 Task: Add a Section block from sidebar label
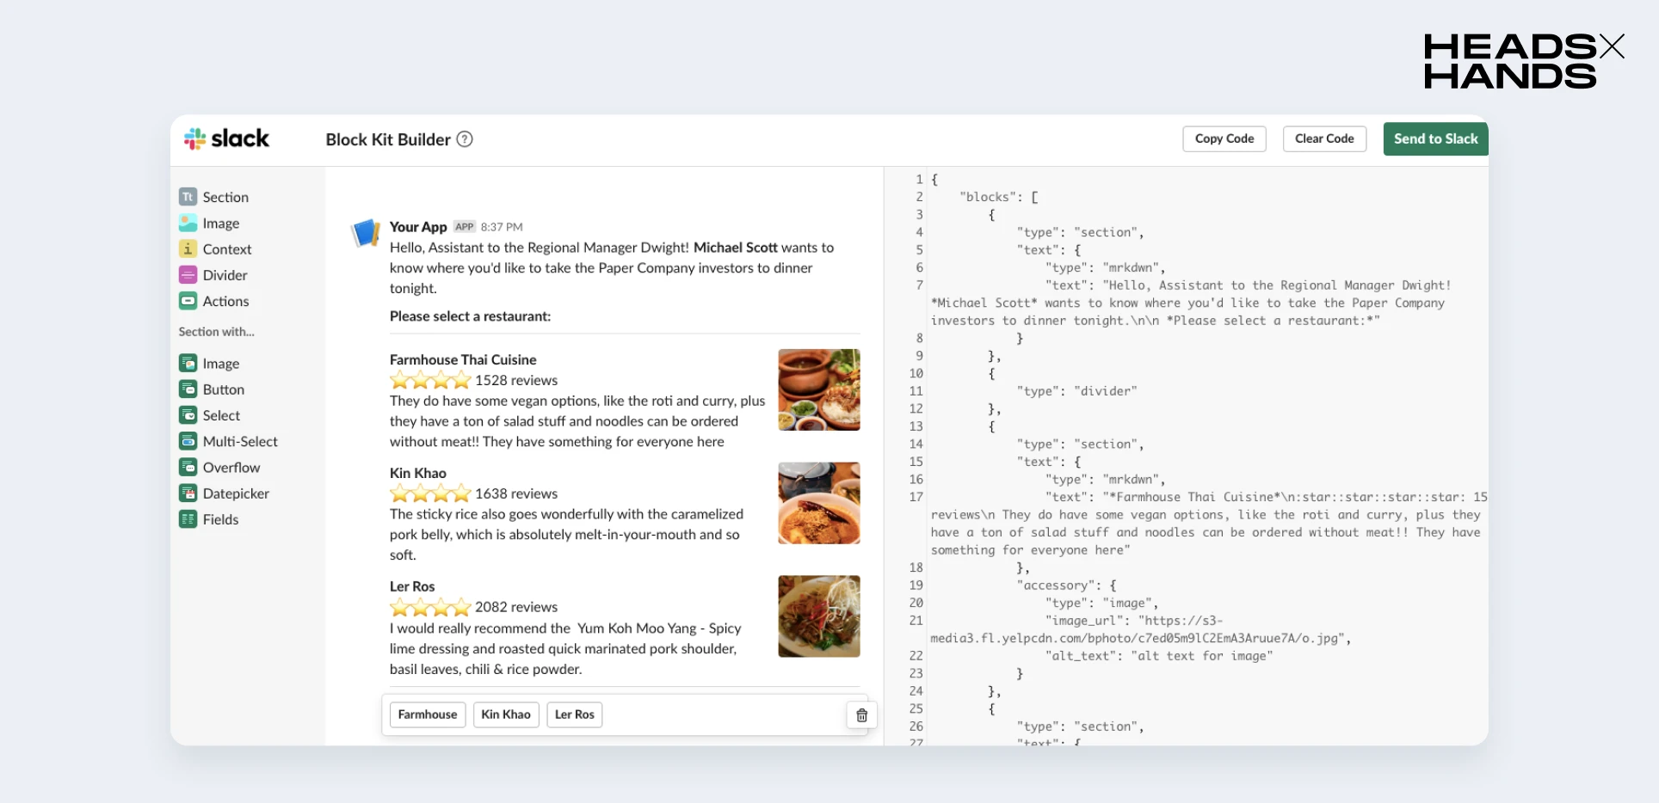tap(225, 197)
